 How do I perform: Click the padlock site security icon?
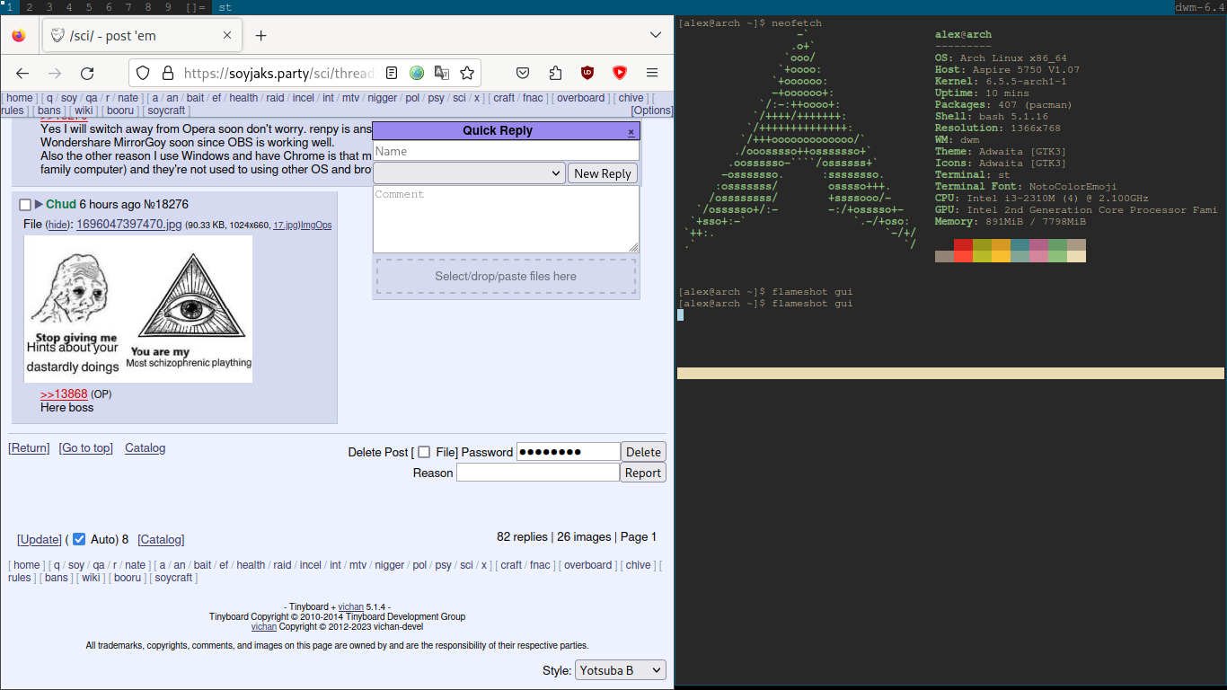167,74
